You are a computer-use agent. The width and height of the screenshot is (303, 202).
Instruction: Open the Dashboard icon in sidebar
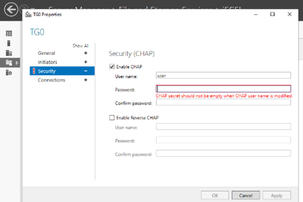coord(8,34)
